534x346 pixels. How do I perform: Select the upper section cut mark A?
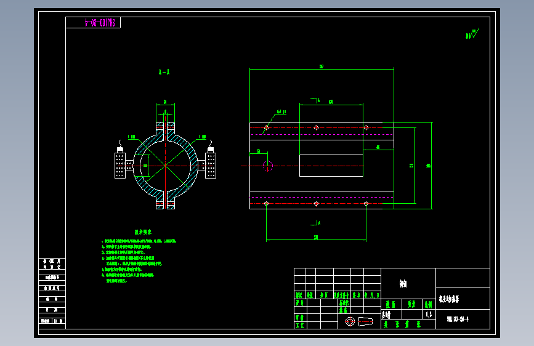pos(316,100)
